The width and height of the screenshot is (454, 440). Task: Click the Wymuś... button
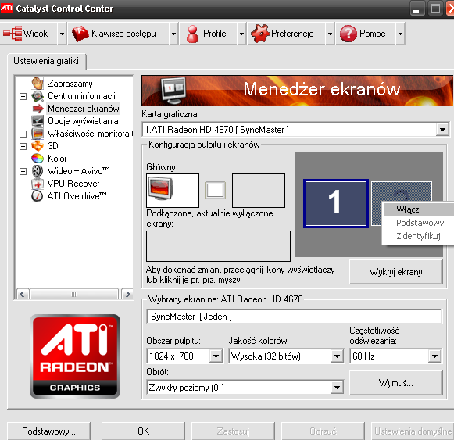tap(396, 383)
